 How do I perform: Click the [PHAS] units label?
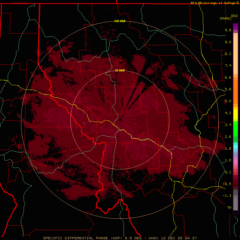click(x=225, y=18)
